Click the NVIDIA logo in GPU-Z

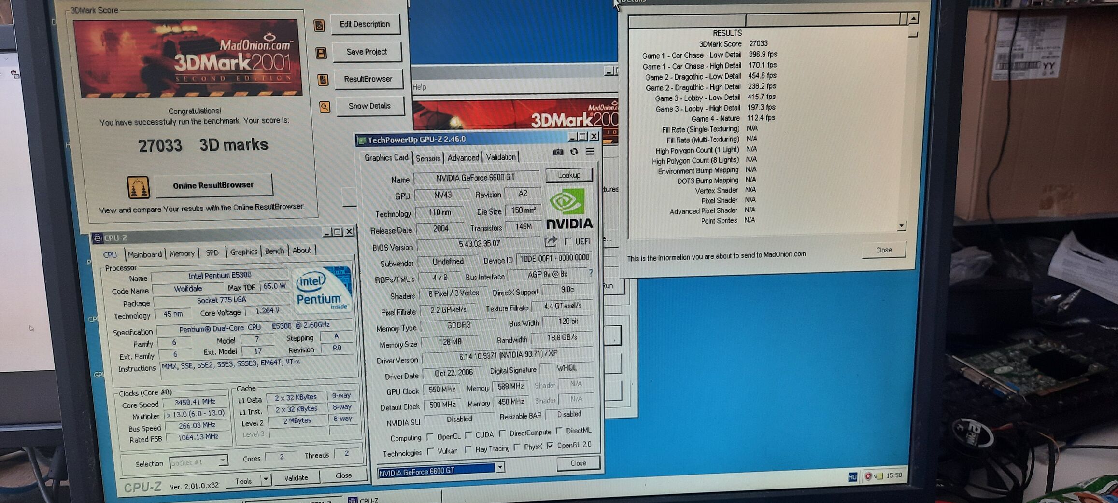click(569, 209)
